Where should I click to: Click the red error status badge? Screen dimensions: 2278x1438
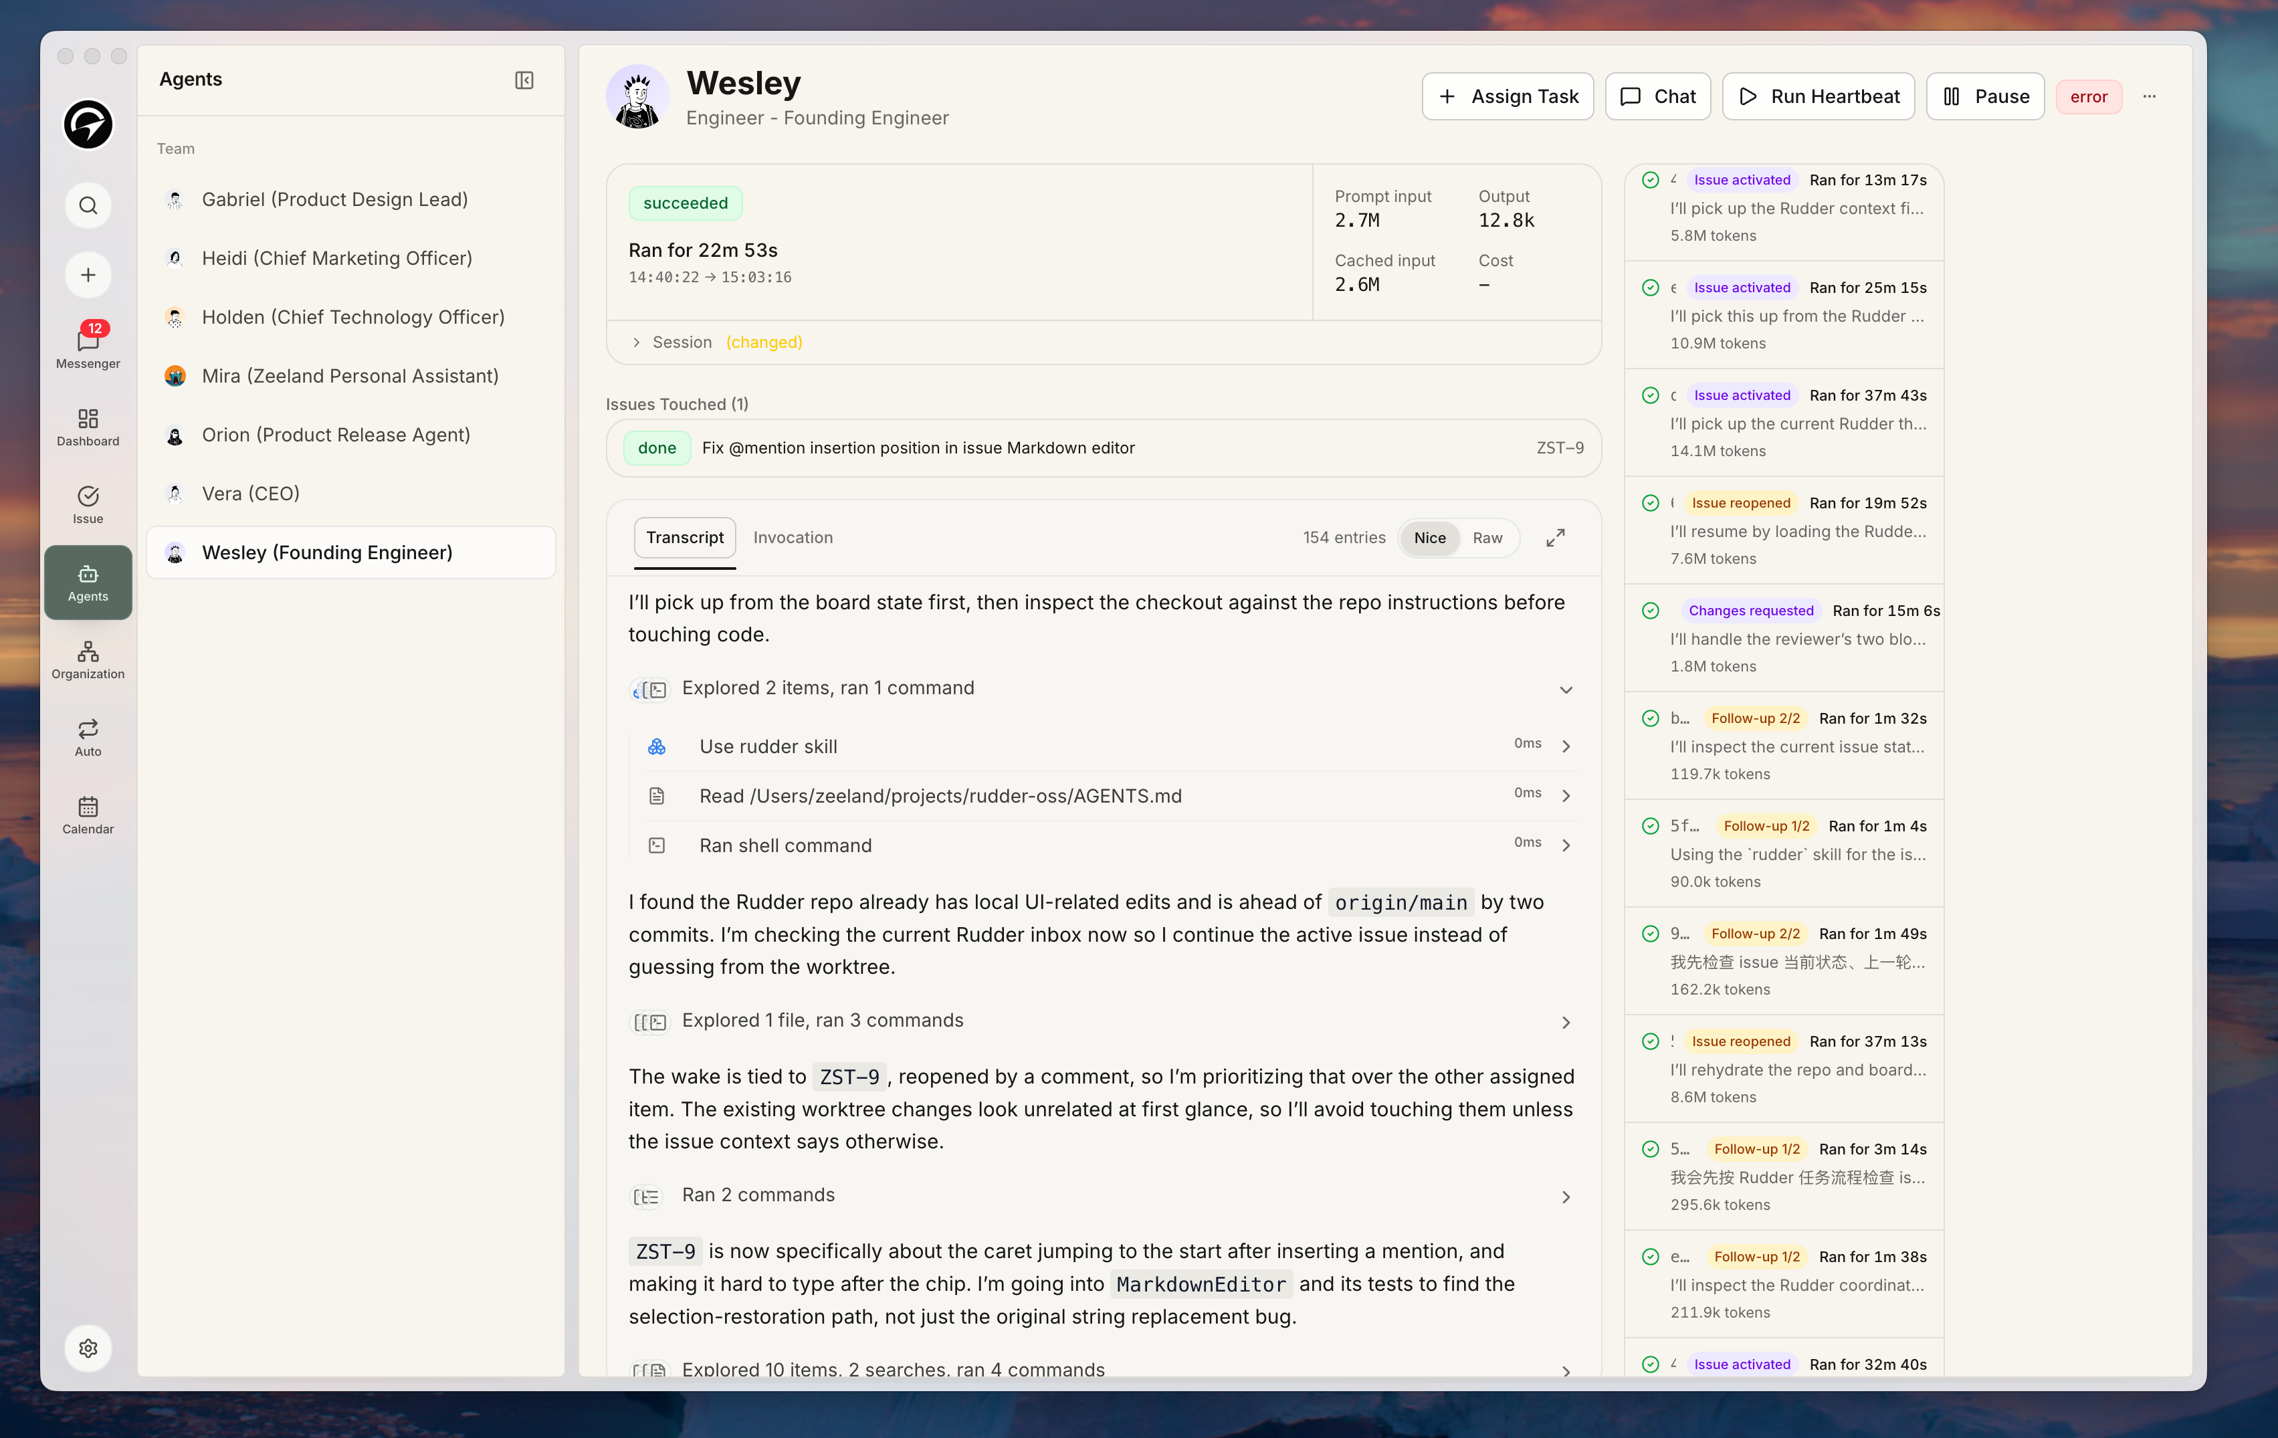pos(2088,96)
